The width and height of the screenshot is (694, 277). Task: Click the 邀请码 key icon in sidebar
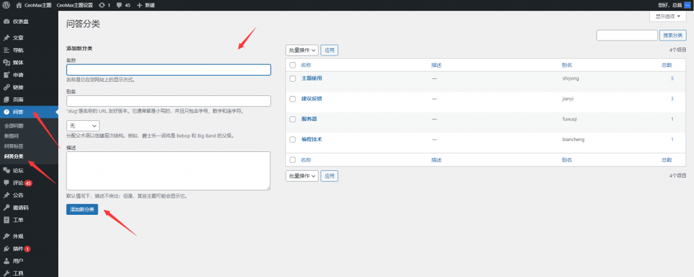click(6, 207)
